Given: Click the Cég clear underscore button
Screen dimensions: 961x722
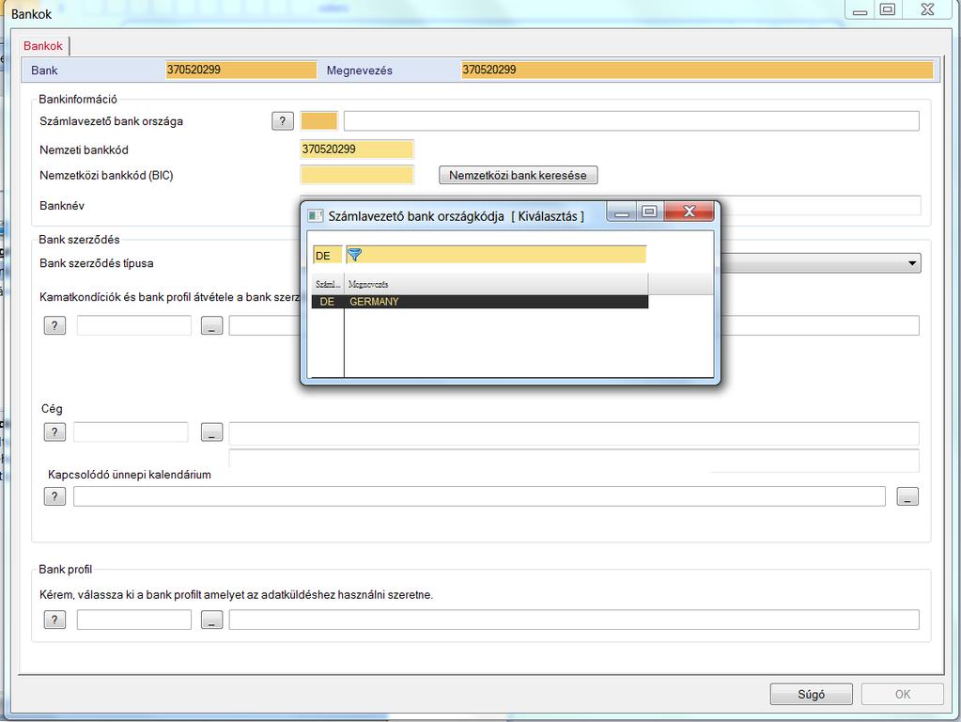Looking at the screenshot, I should (212, 432).
